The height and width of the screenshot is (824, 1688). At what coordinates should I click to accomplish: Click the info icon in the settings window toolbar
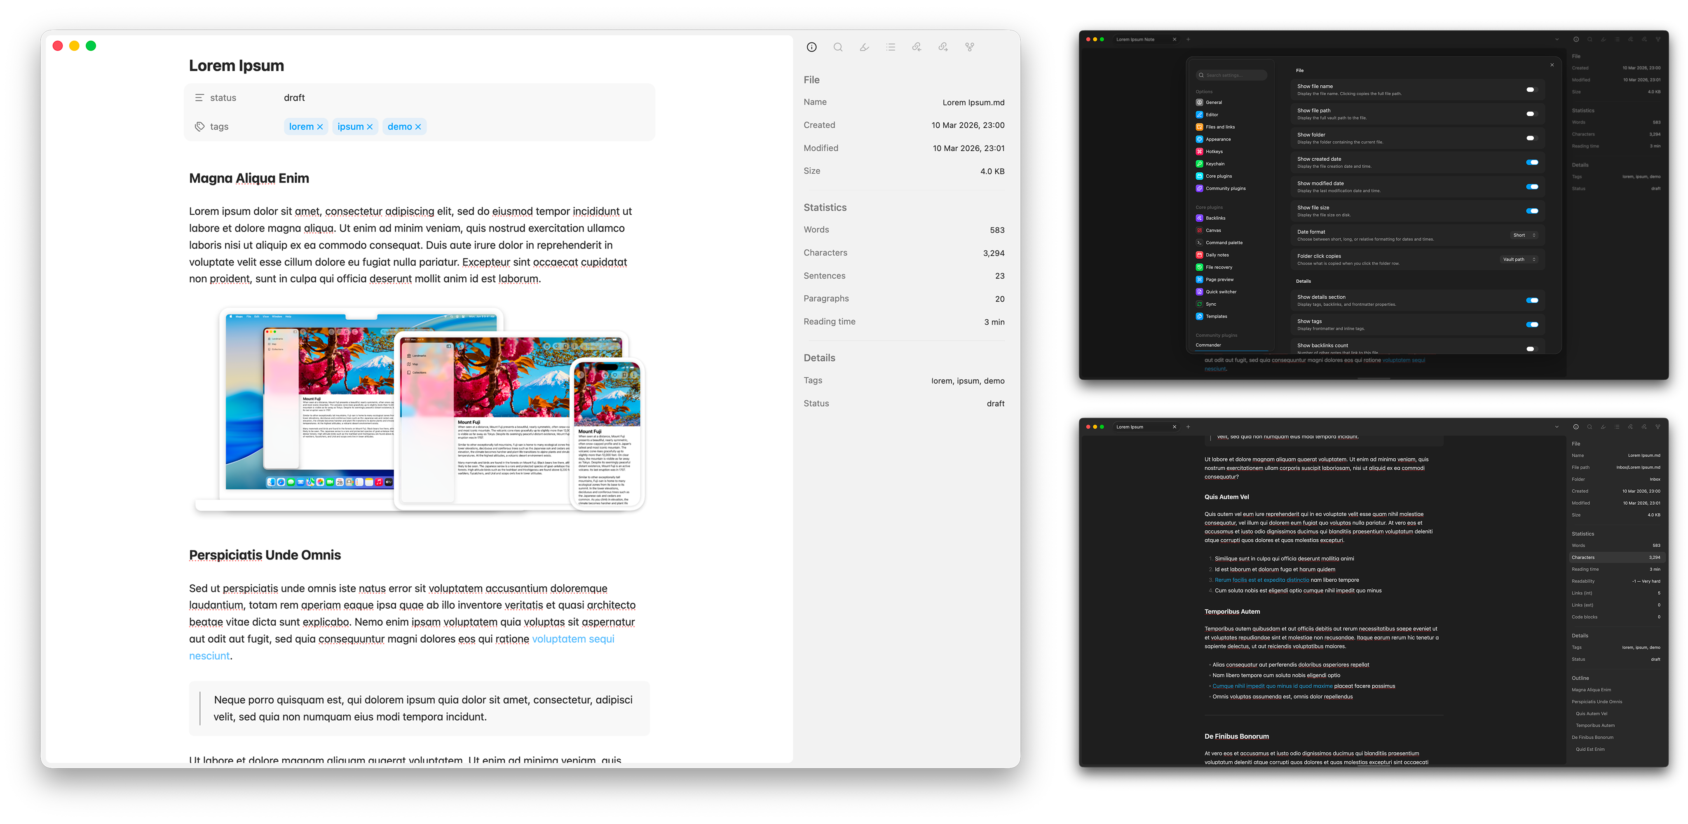1575,39
